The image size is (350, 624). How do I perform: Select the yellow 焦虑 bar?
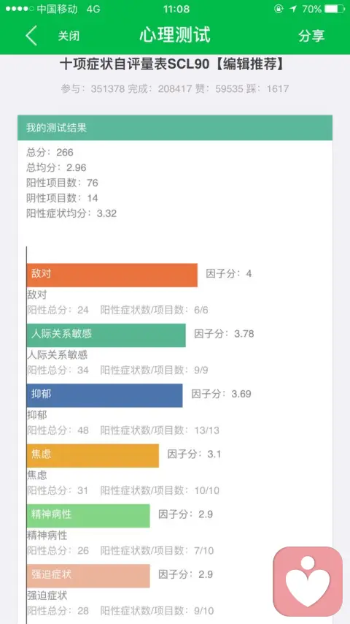(x=93, y=456)
